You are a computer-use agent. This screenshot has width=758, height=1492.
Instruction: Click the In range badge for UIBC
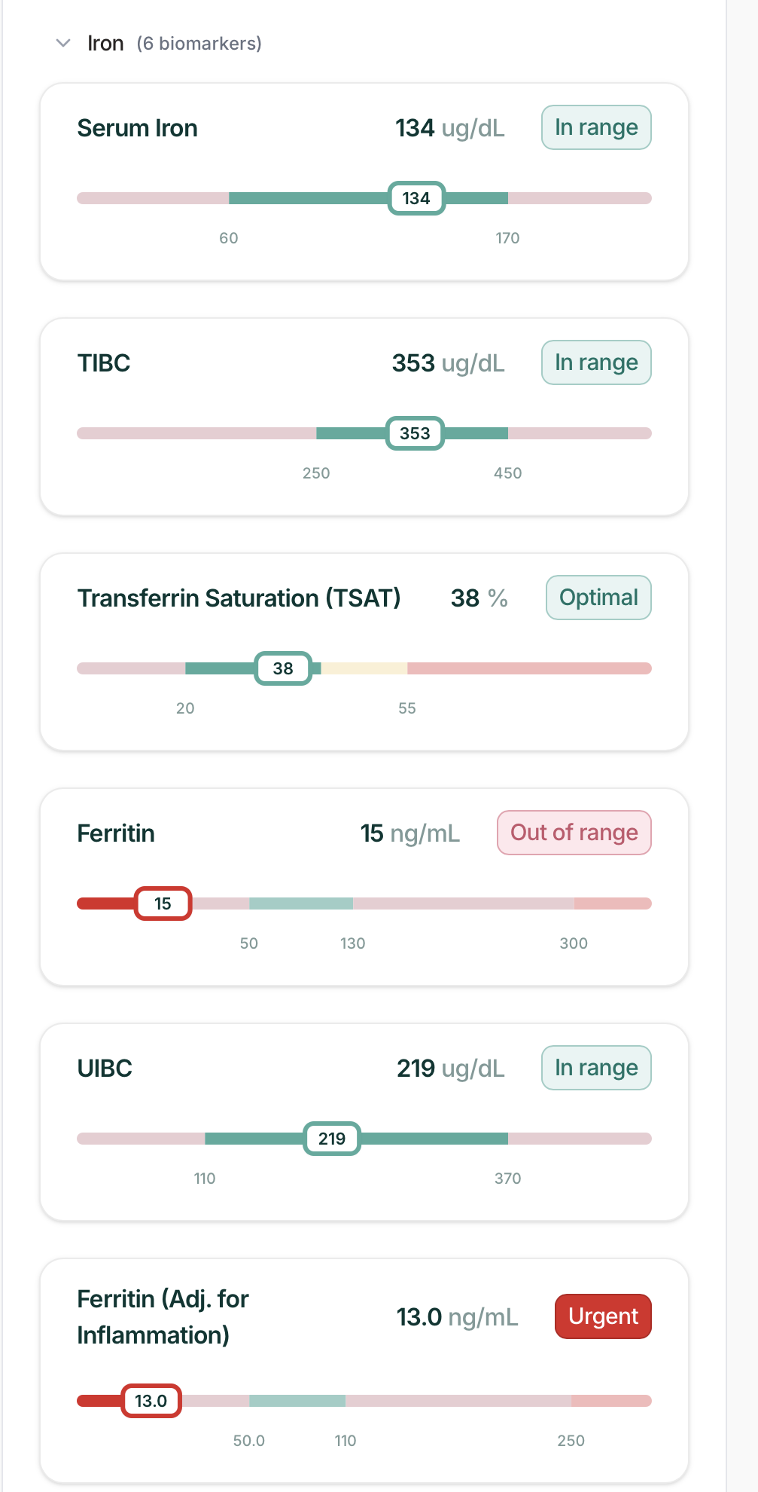point(596,1068)
